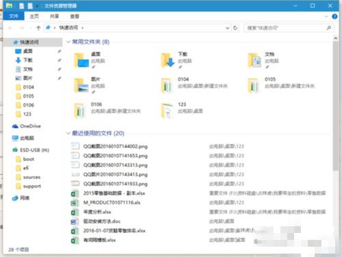
Task: Open Network in the navigation pane
Action: coord(25,198)
